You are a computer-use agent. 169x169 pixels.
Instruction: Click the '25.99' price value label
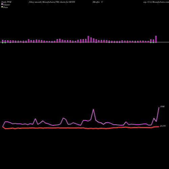163,126
